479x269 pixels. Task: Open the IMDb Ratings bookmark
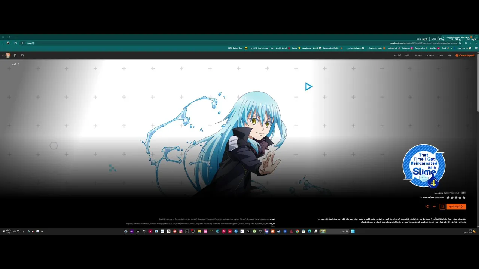pos(237,48)
